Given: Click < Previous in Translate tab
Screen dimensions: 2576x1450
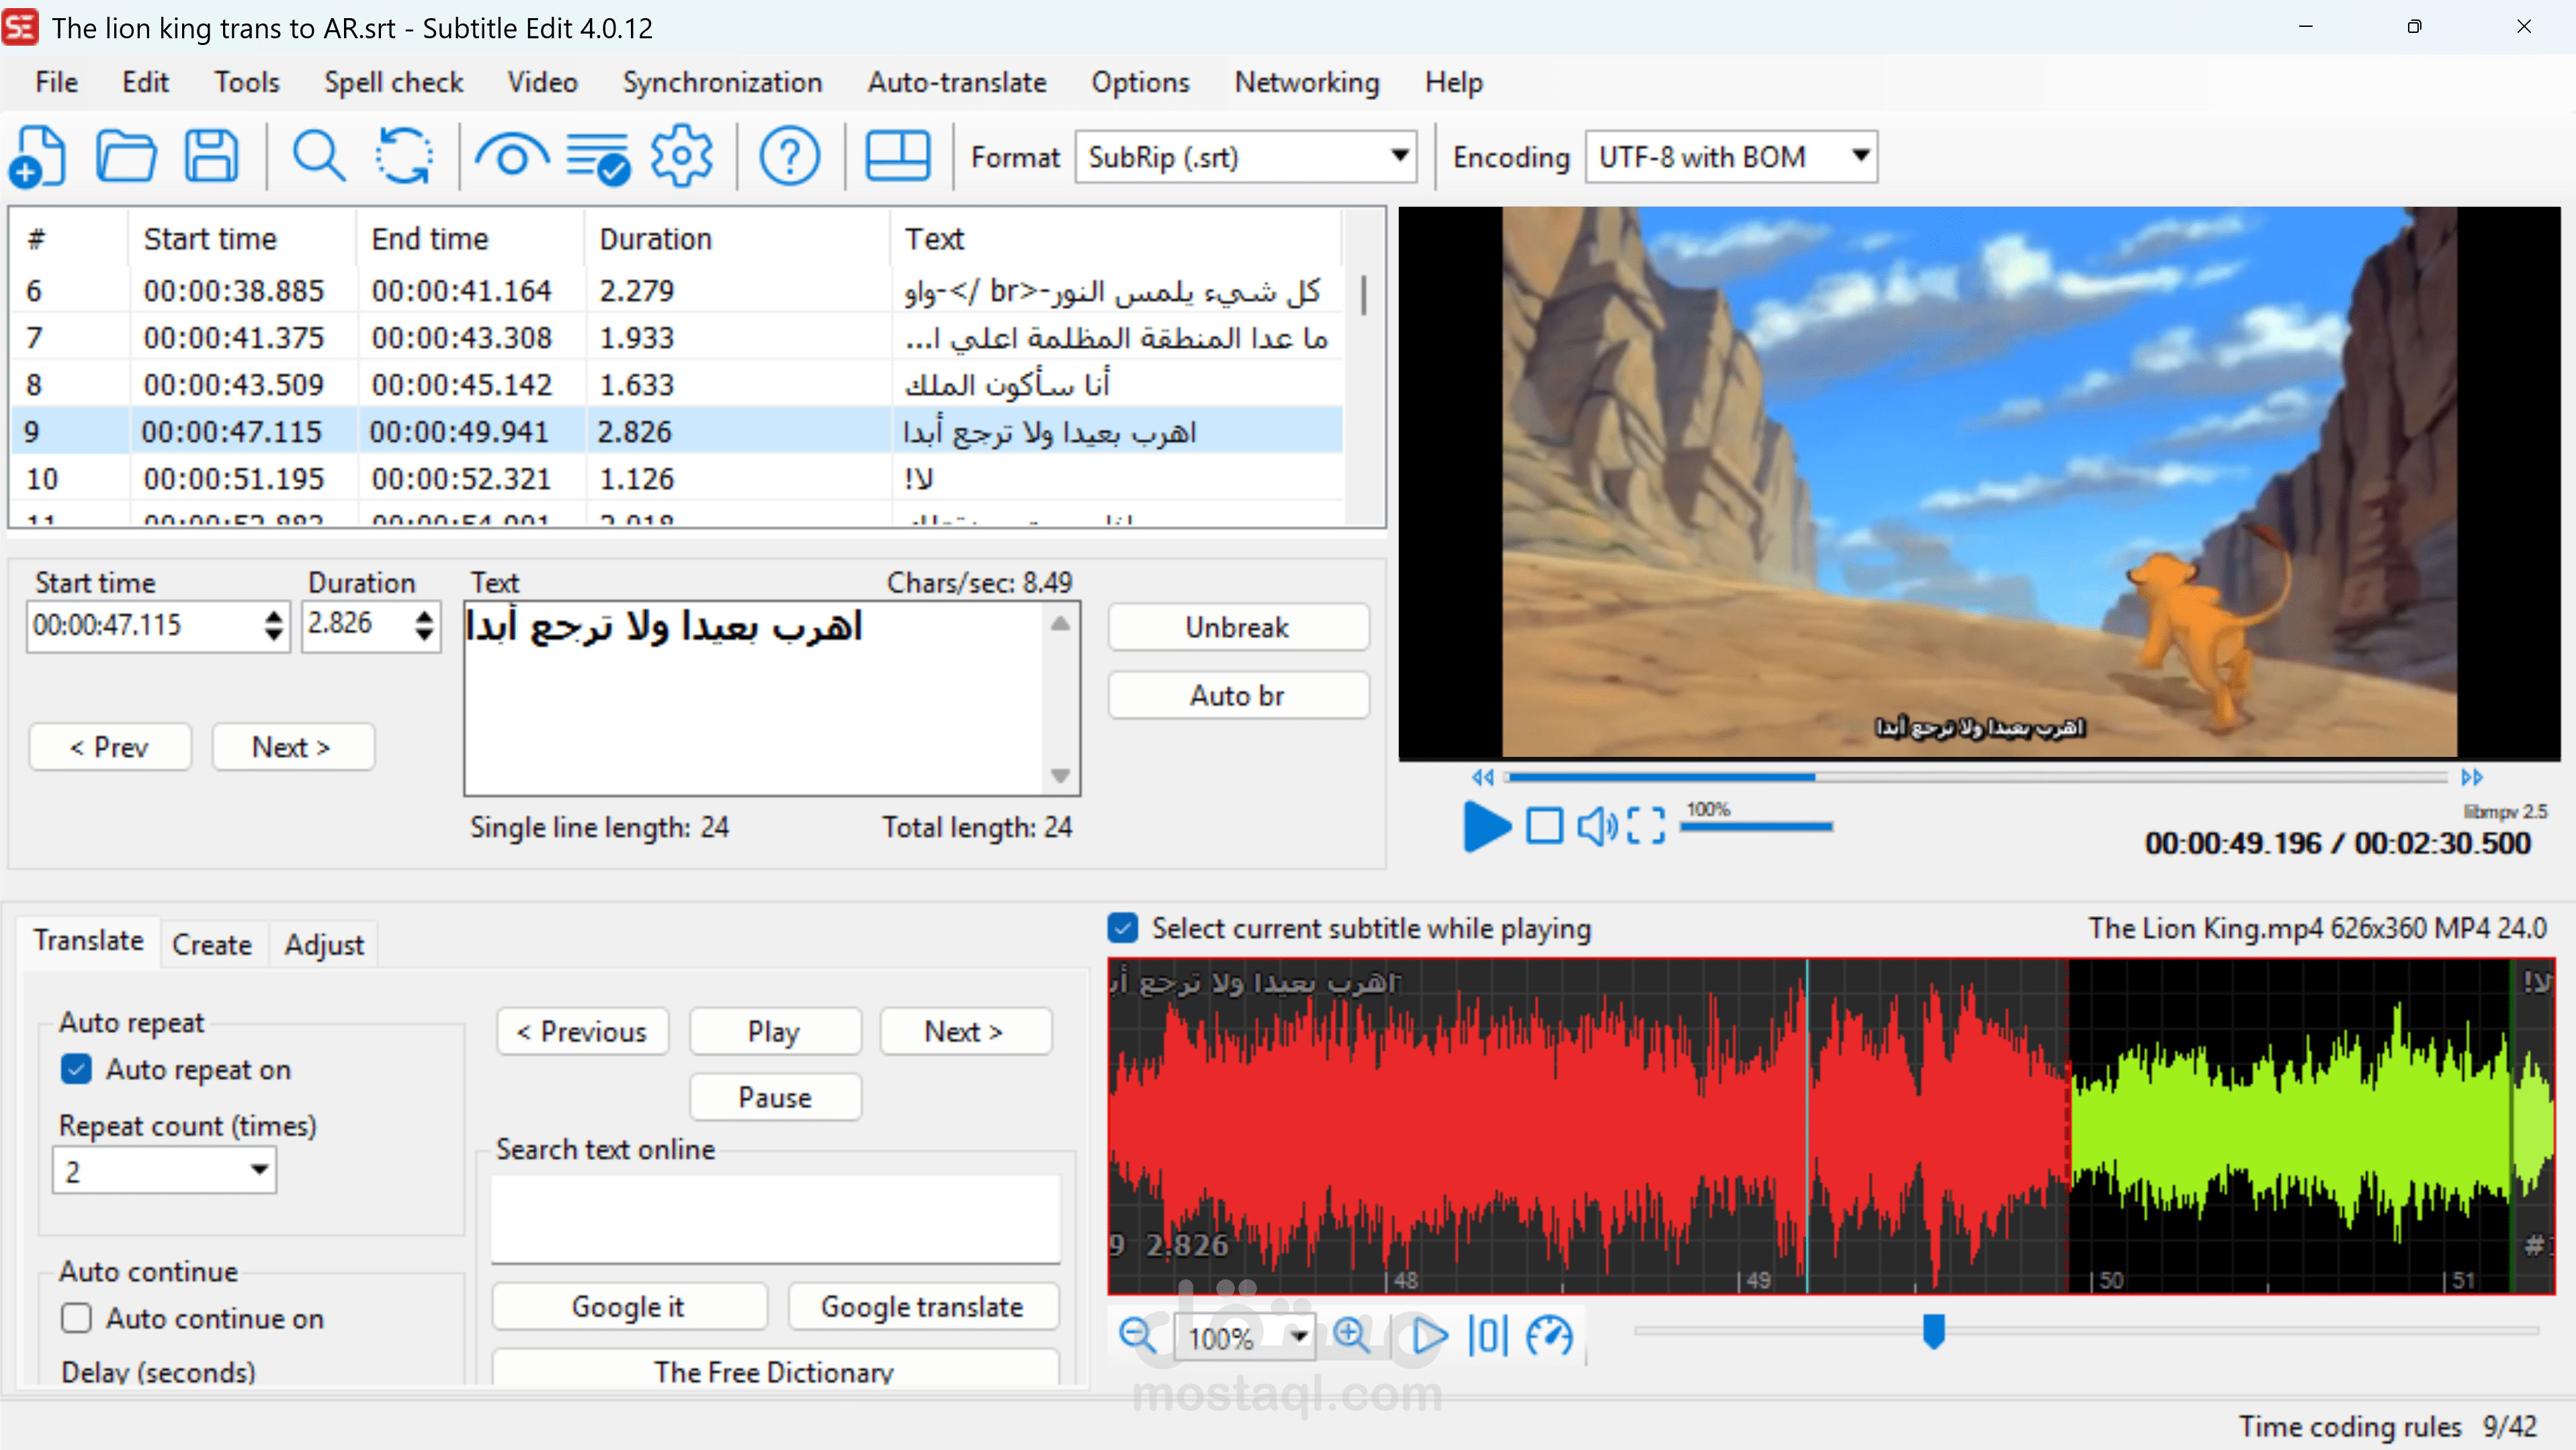Looking at the screenshot, I should coord(582,1032).
